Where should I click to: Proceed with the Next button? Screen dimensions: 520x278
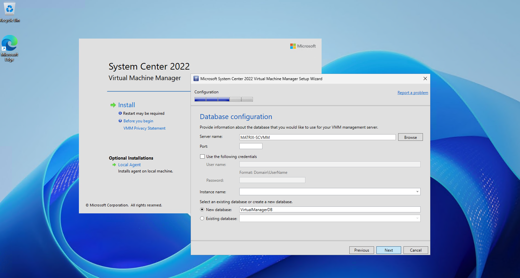[x=389, y=250]
